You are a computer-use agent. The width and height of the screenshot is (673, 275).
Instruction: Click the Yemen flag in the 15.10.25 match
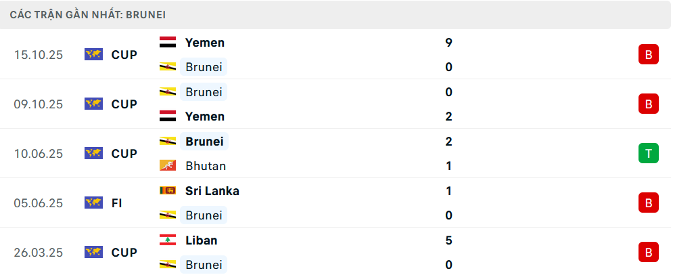pyautogui.click(x=168, y=43)
